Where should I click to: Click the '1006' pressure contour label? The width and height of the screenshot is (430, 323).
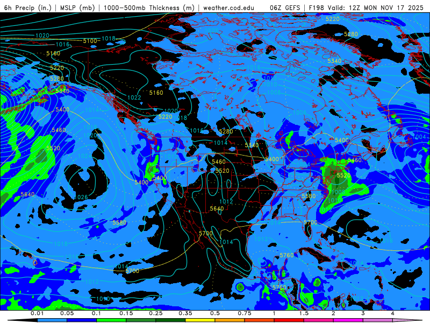(x=299, y=113)
